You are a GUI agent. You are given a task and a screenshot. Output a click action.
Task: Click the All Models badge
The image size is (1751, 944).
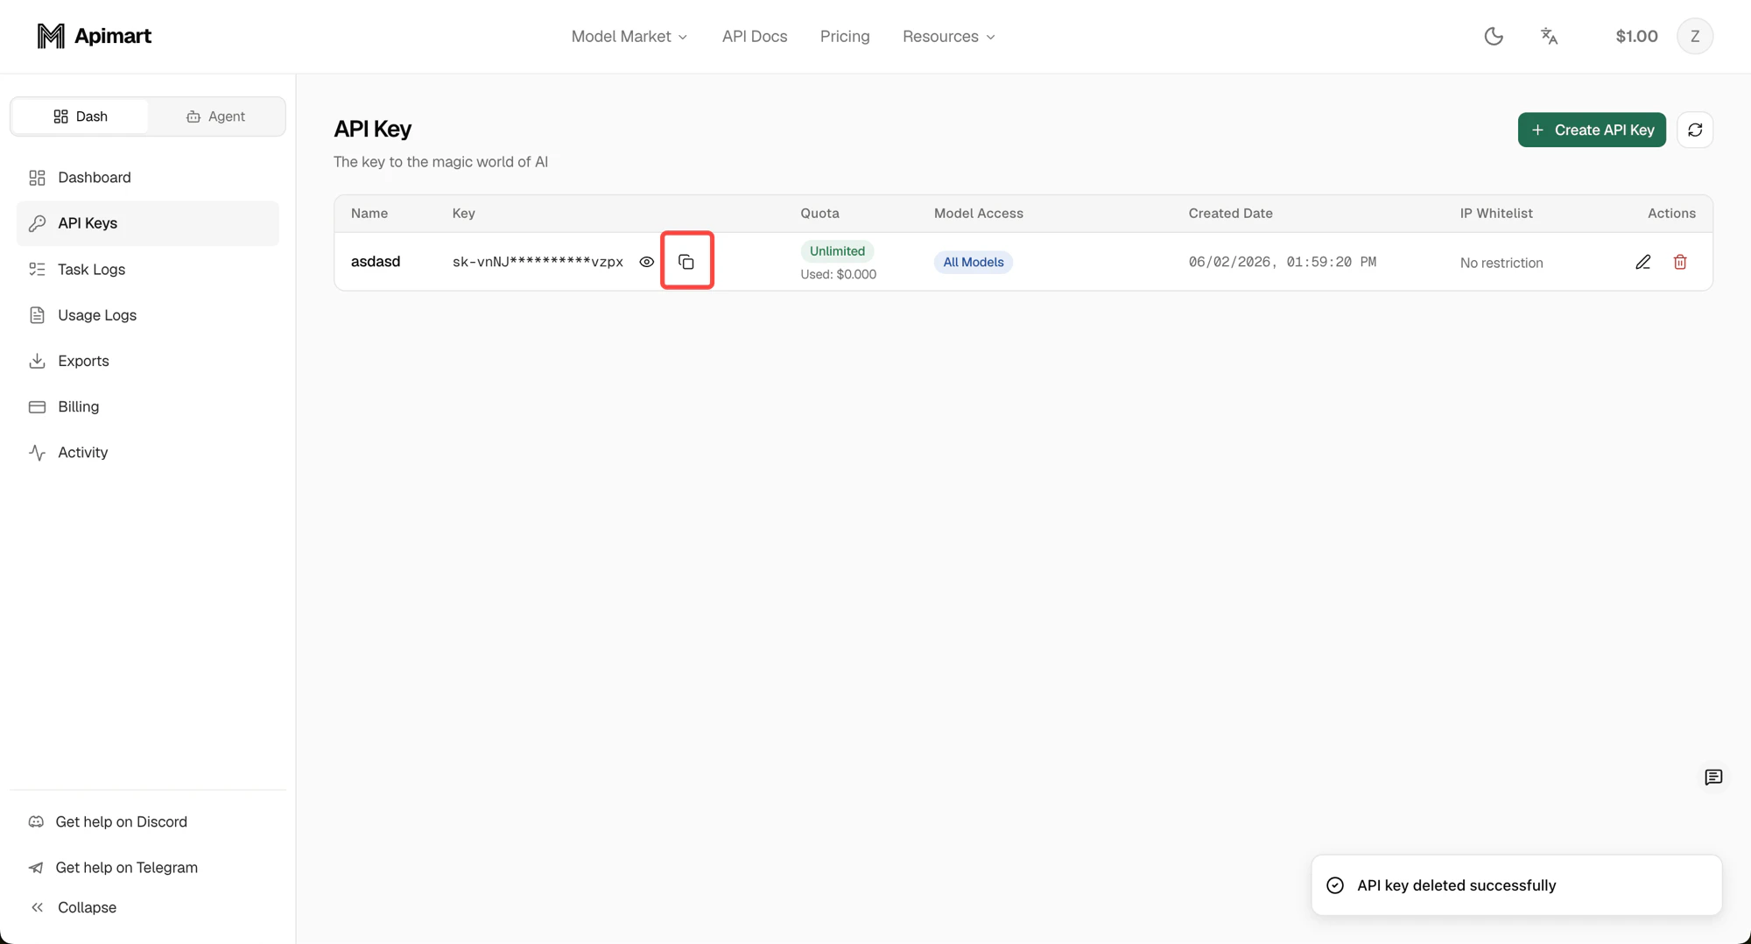(x=974, y=262)
